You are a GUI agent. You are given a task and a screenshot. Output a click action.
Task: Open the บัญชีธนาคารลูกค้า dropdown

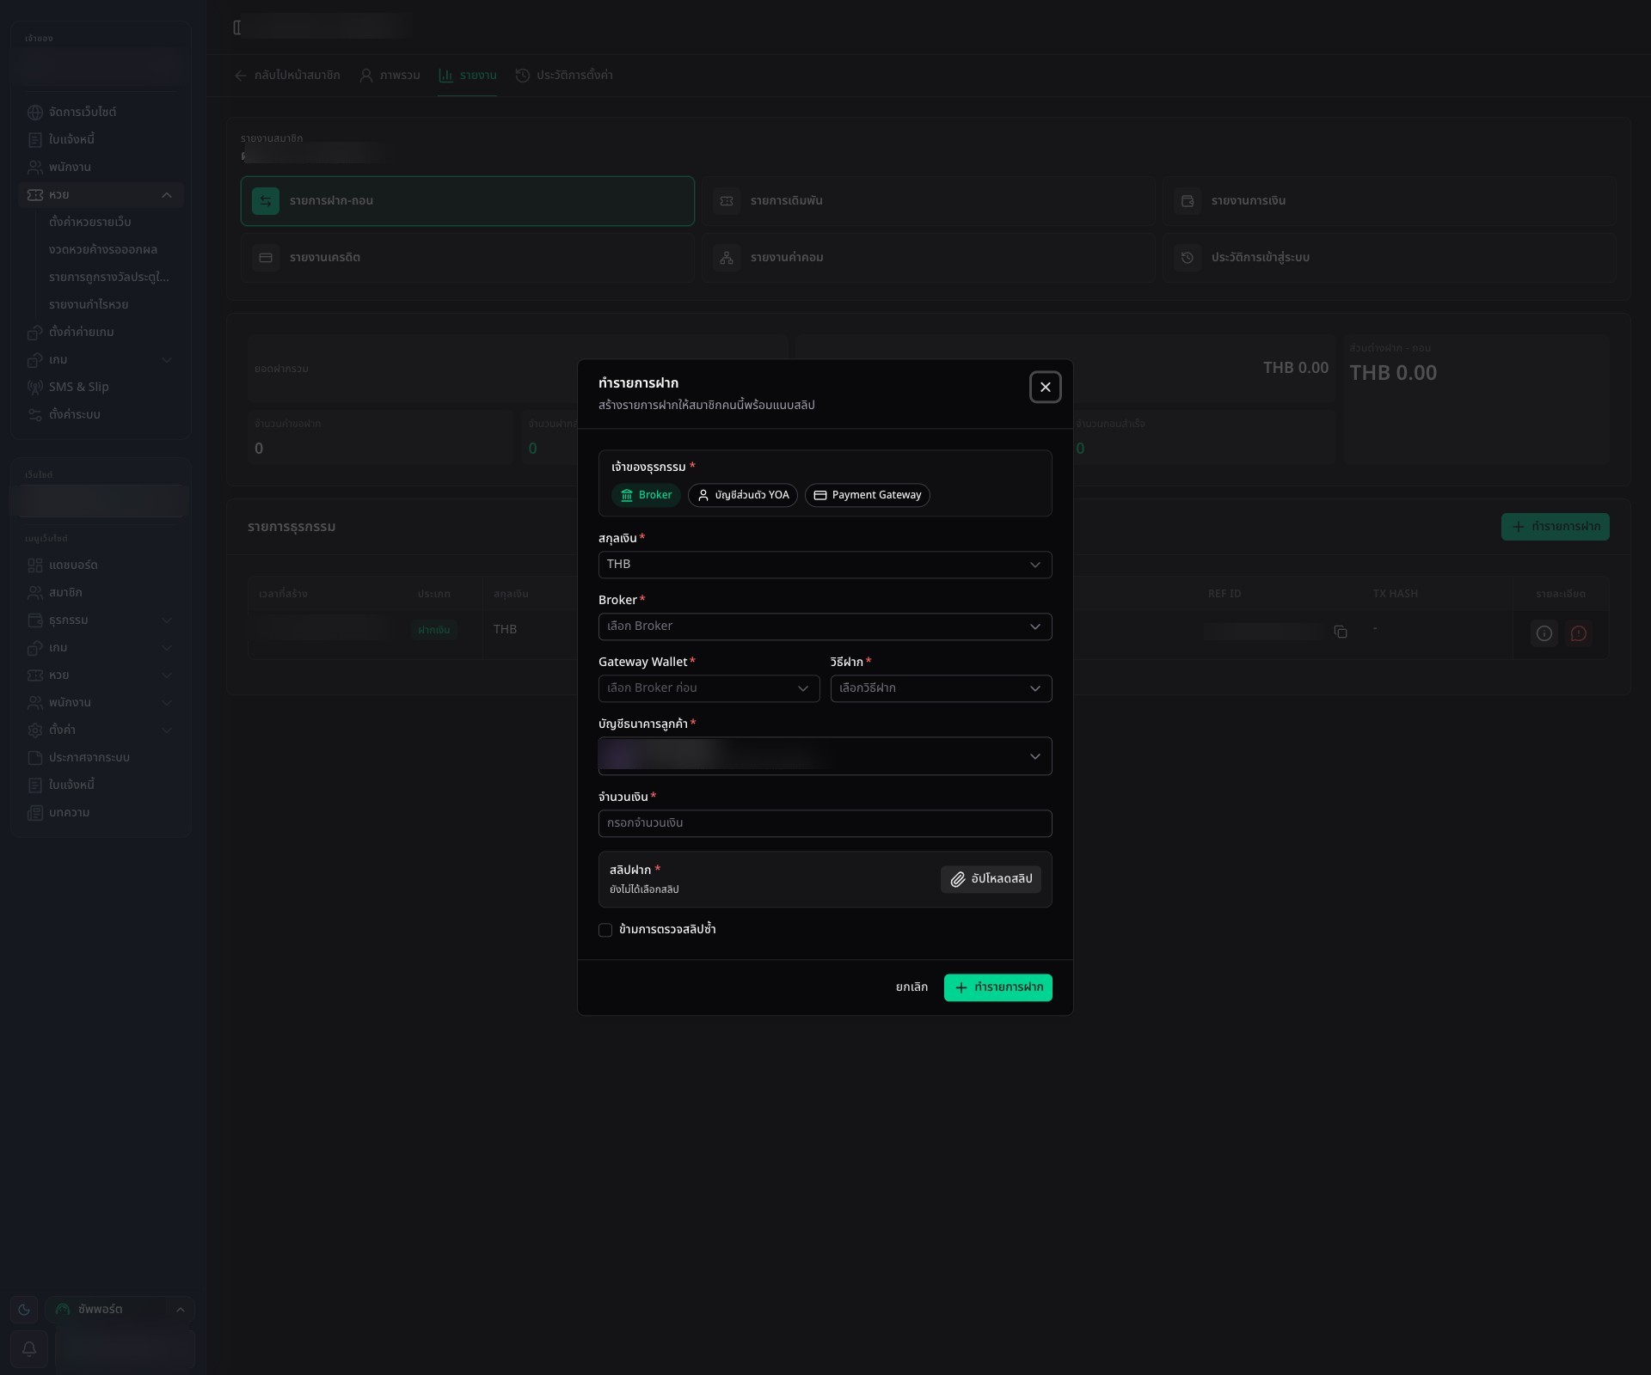point(825,756)
